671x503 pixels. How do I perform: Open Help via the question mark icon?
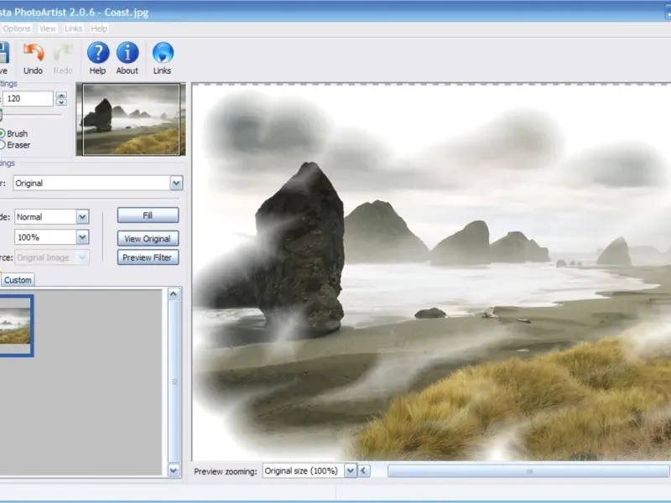98,53
